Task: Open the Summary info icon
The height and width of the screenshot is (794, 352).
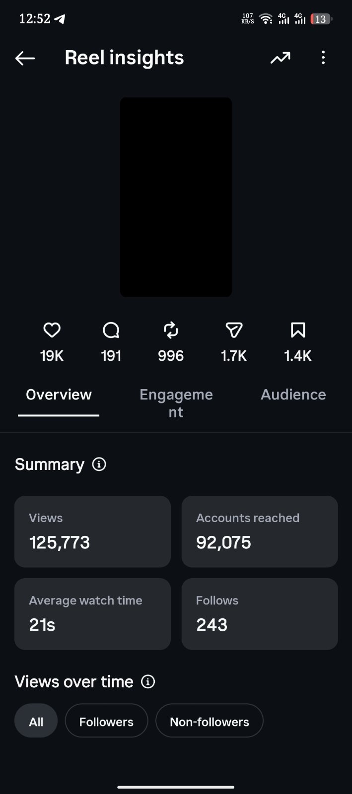Action: (x=99, y=464)
